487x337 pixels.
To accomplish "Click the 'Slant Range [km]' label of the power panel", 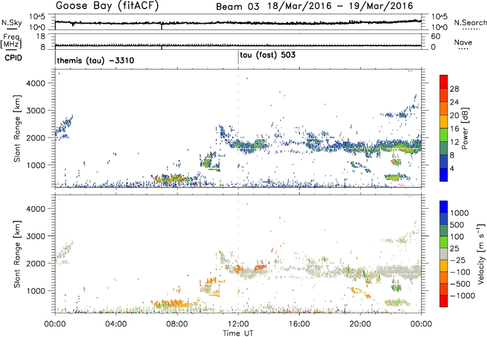I will pyautogui.click(x=17, y=128).
